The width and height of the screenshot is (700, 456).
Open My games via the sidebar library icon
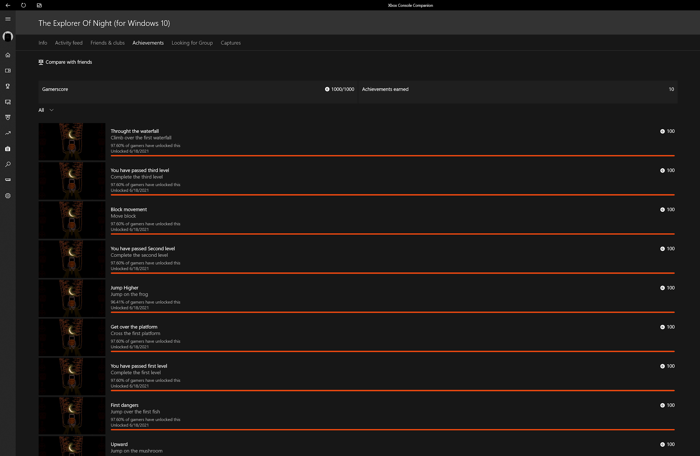8,71
